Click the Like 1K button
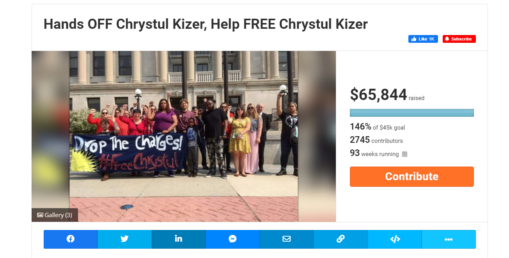Viewport: 509px width, 258px height. coord(423,39)
